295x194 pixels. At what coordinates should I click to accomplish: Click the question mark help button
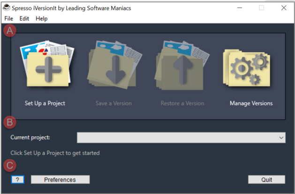tap(17, 180)
